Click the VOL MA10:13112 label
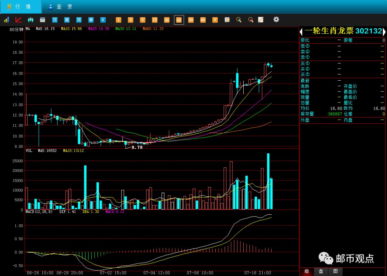Viewport: 387px width, 276px height. (73, 151)
